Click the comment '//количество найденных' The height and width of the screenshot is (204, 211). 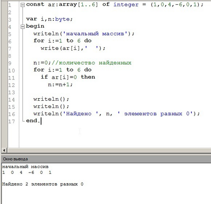coord(92,63)
